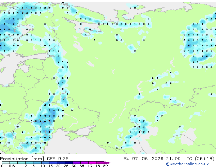Click the '07-06-2026' date text
Screen dimensions: 216x167
pyautogui.click(x=148, y=159)
